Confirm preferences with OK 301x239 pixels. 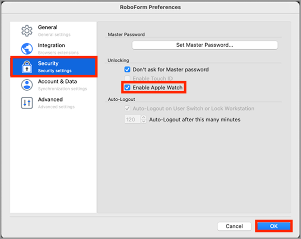[274, 226]
